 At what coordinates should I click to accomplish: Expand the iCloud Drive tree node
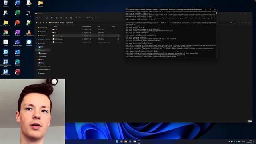[36, 32]
